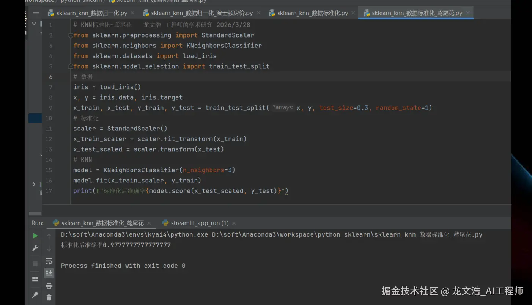Click the Up stack trace arrow

tap(49, 236)
